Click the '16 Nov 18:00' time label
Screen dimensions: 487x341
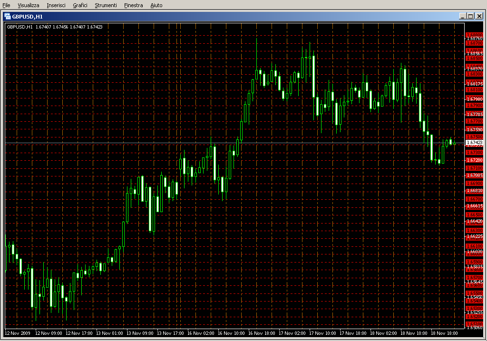pos(262,333)
